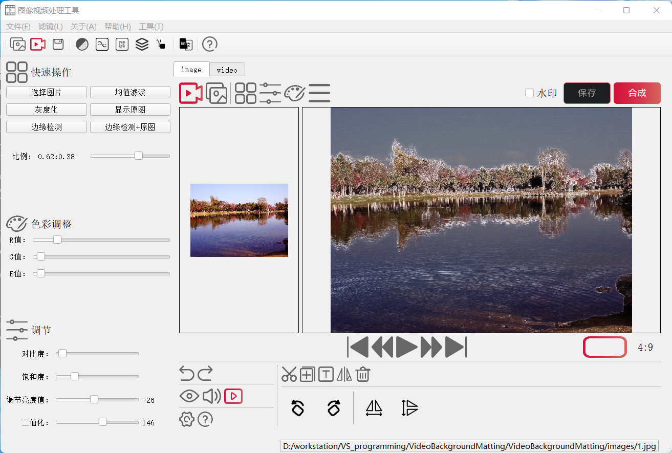Click the red video camera icon above the preview
Image resolution: width=672 pixels, height=453 pixels.
(x=191, y=93)
